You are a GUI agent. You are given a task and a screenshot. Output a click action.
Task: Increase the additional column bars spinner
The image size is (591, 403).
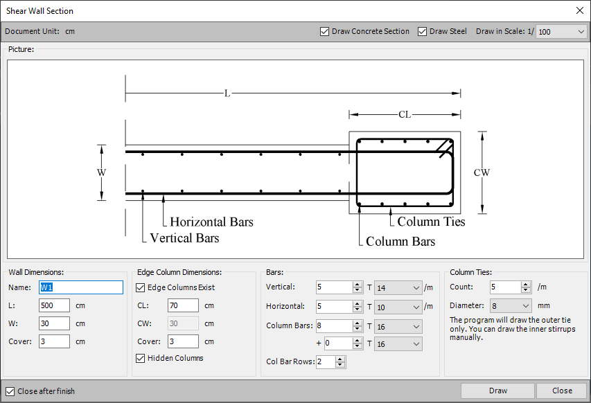358,341
